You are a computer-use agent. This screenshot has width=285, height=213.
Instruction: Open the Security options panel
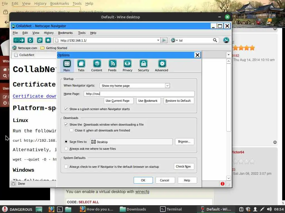[x=143, y=66]
